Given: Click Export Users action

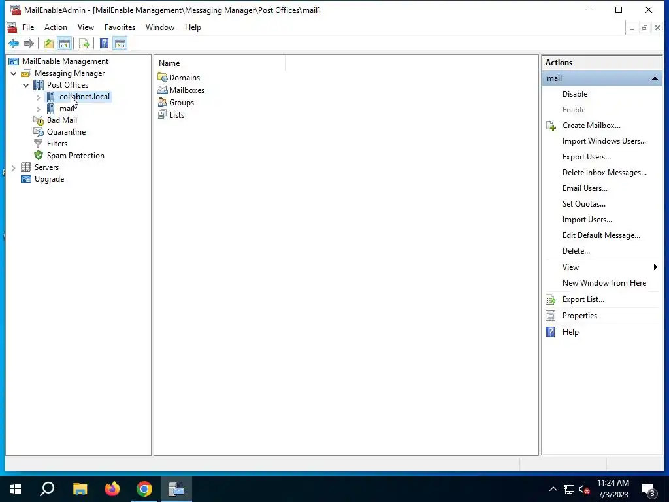Looking at the screenshot, I should click(586, 157).
